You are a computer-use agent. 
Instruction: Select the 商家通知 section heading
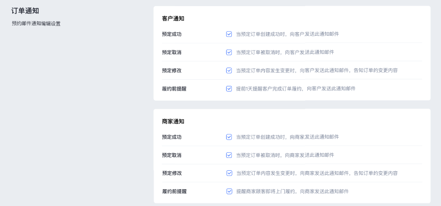click(x=173, y=122)
